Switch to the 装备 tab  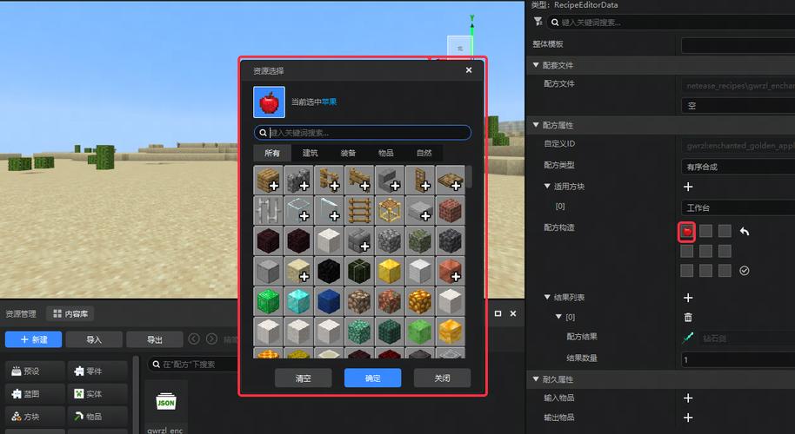(x=348, y=153)
